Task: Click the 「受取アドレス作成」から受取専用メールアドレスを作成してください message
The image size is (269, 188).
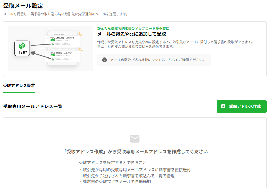Action: 135,152
